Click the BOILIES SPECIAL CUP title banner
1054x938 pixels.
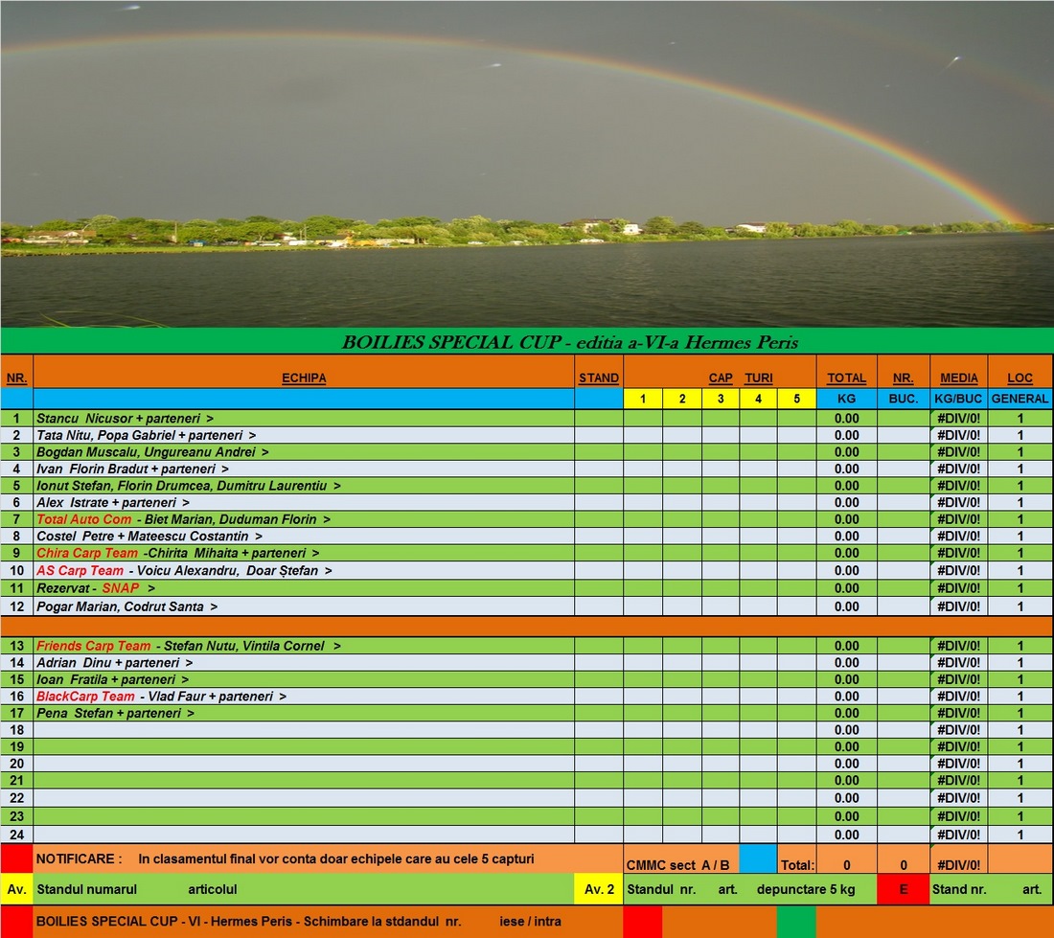click(x=527, y=342)
